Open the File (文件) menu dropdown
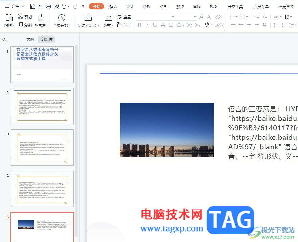Viewport: 298px width, 242px height. pyautogui.click(x=14, y=6)
